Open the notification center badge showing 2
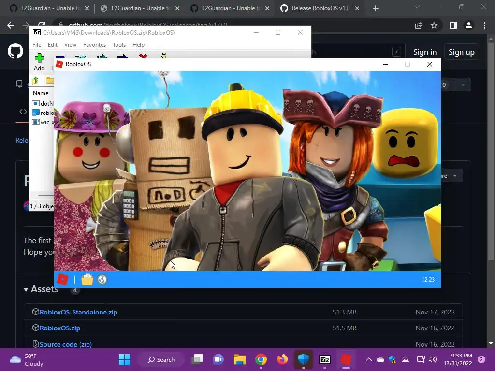 click(x=481, y=359)
